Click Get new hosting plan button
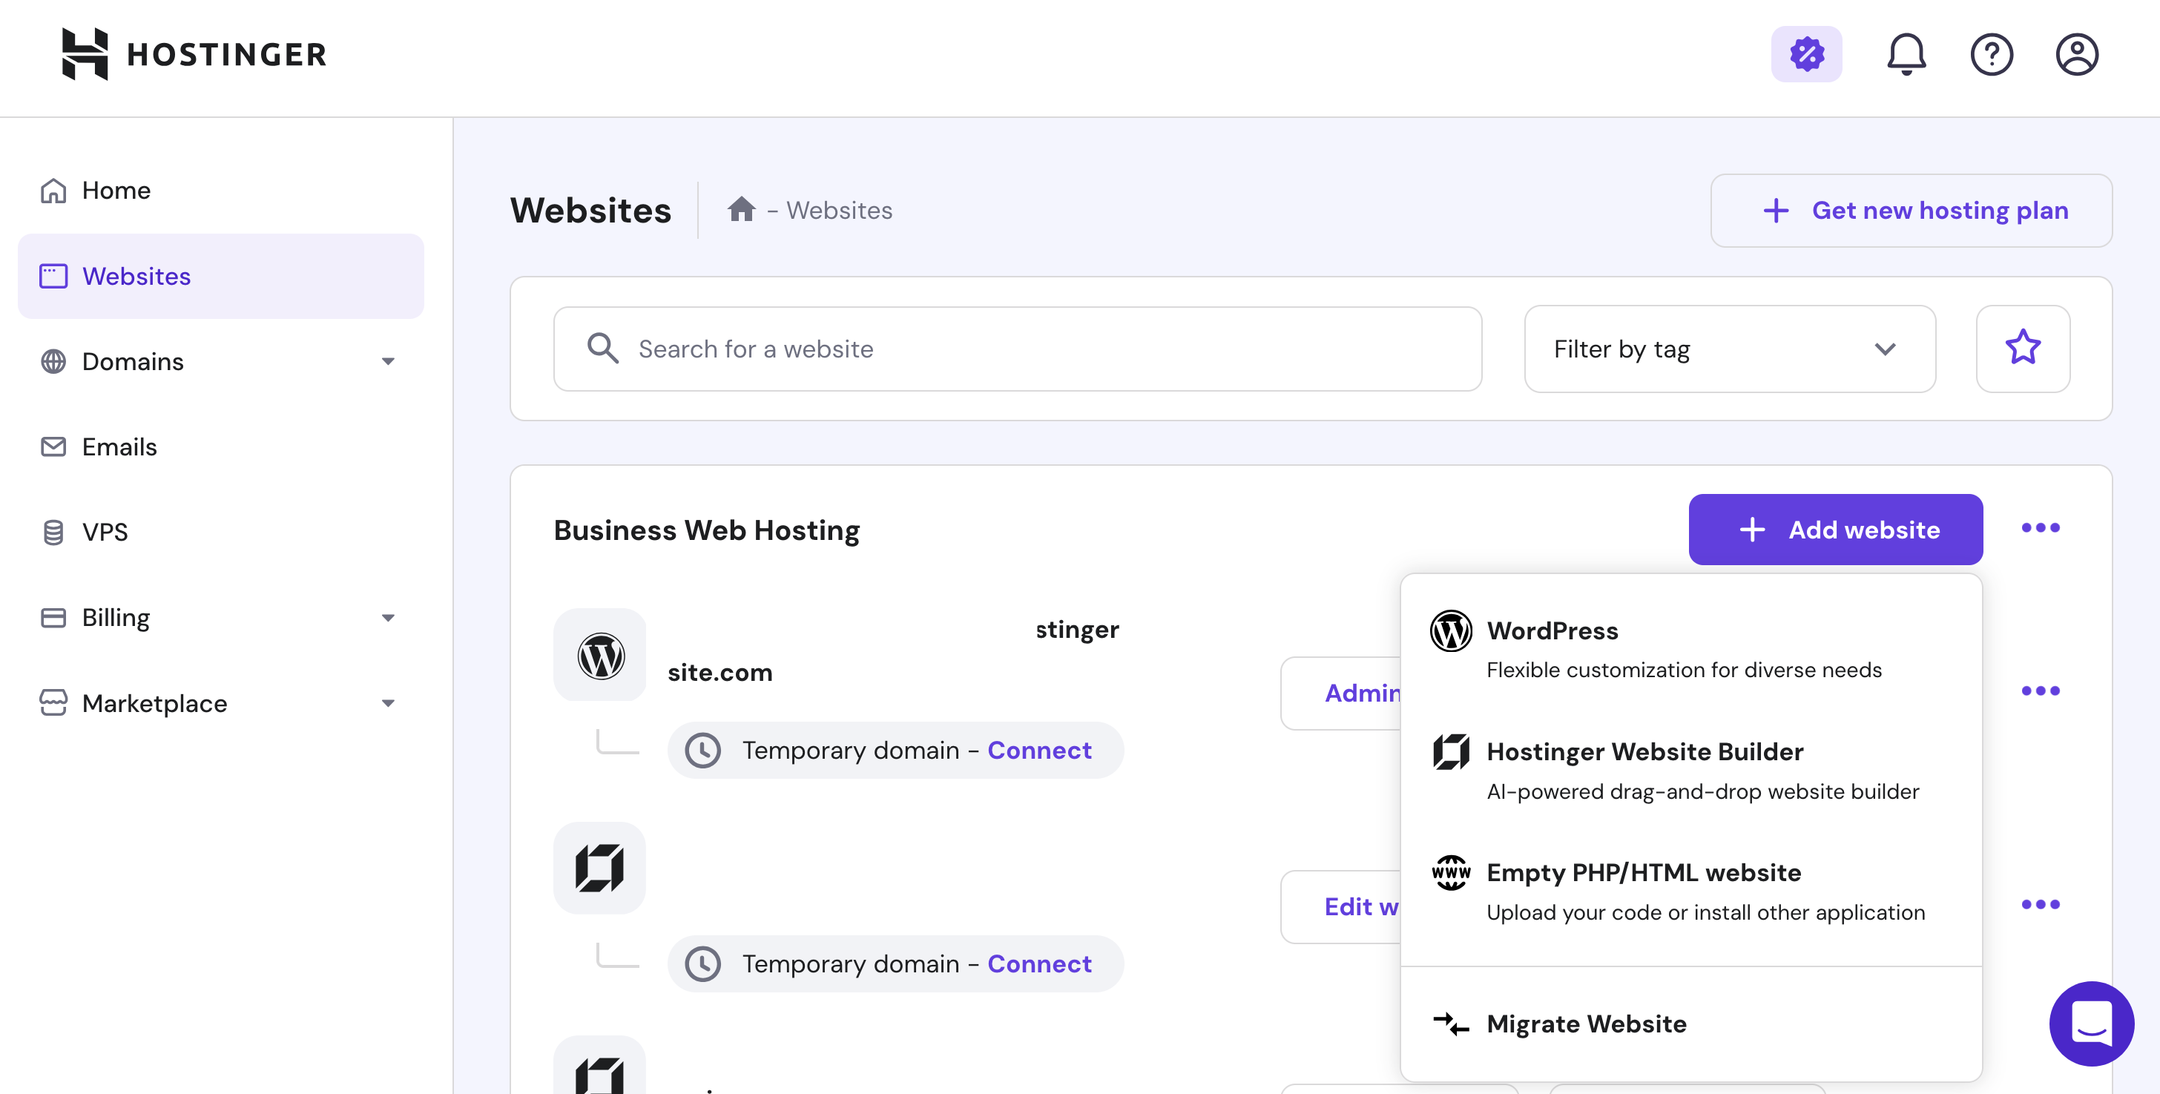Viewport: 2160px width, 1094px height. [1911, 211]
